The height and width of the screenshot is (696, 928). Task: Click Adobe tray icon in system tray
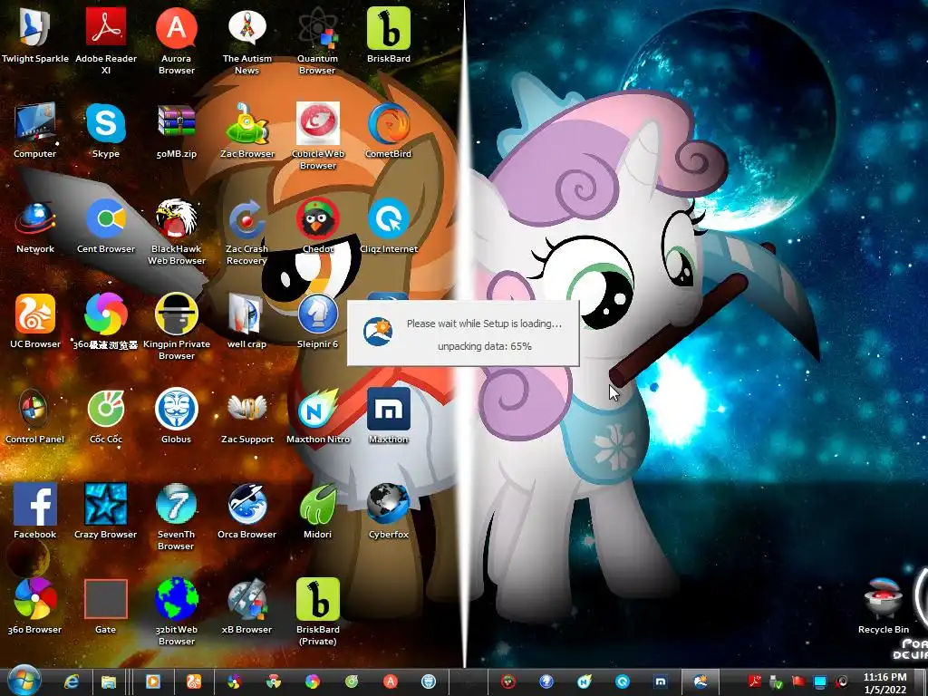(755, 682)
